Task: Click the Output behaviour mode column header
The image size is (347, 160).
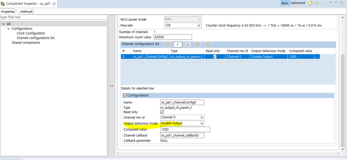Action: [x=268, y=51]
